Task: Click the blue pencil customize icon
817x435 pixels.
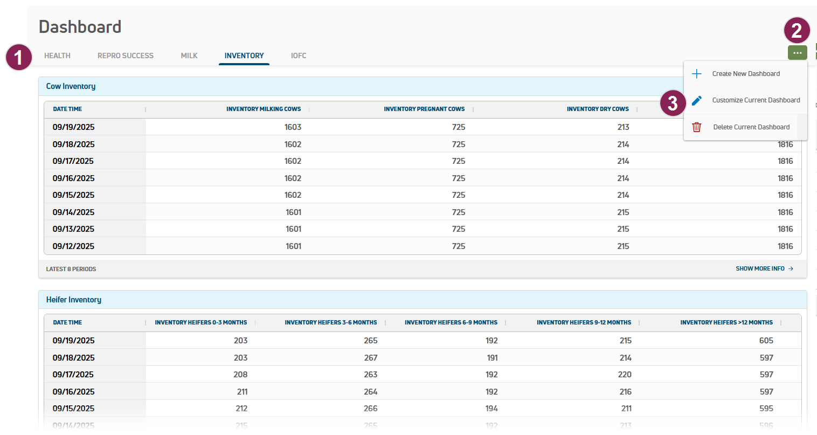Action: pos(697,100)
